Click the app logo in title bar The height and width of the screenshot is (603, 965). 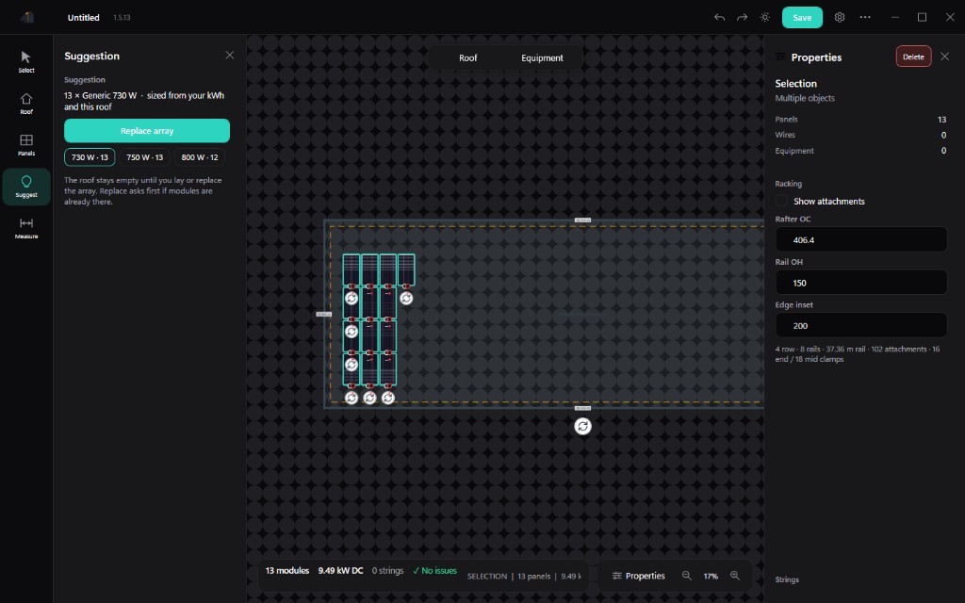[x=26, y=17]
